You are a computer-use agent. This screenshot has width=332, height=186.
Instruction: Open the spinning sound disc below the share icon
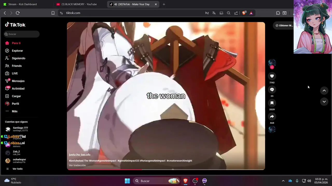272,129
